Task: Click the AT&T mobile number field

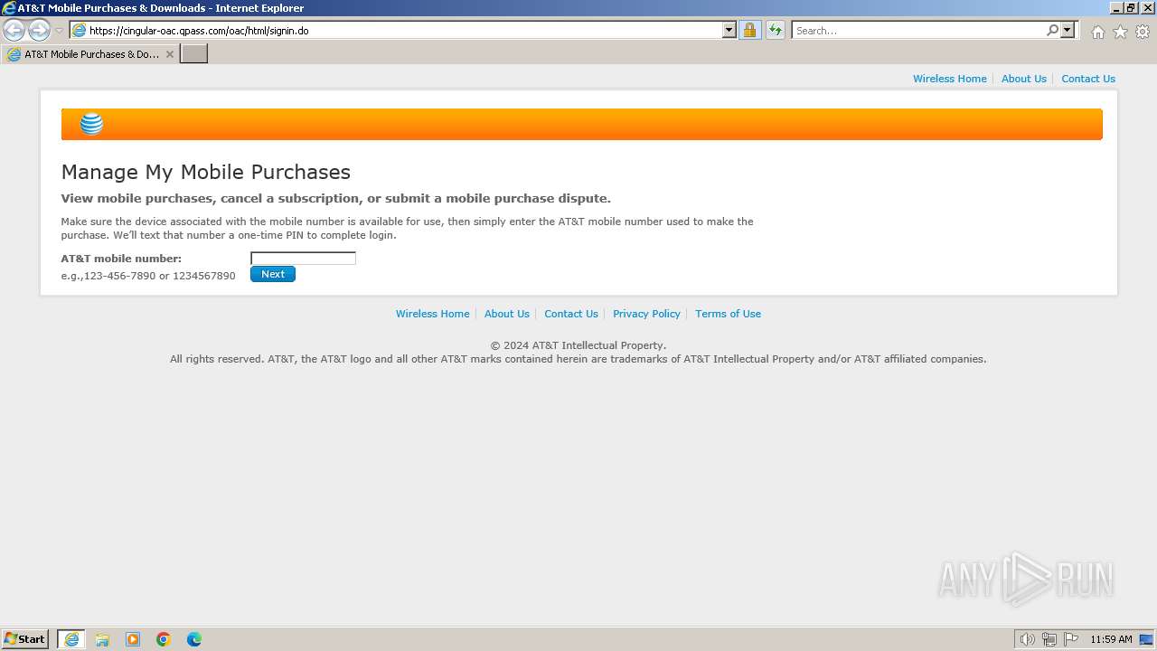Action: tap(303, 258)
